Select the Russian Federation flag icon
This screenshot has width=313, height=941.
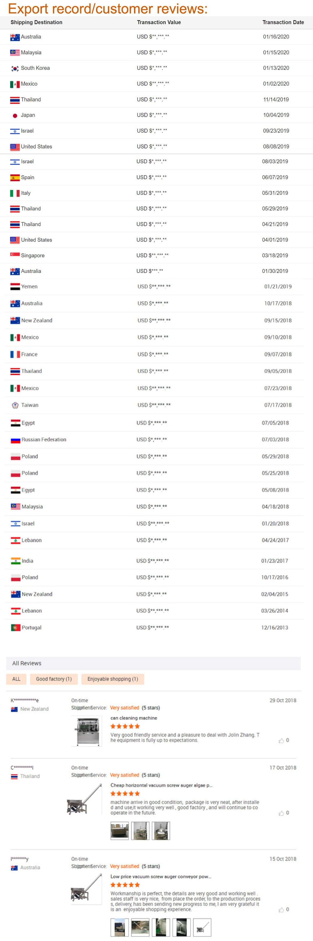click(15, 440)
